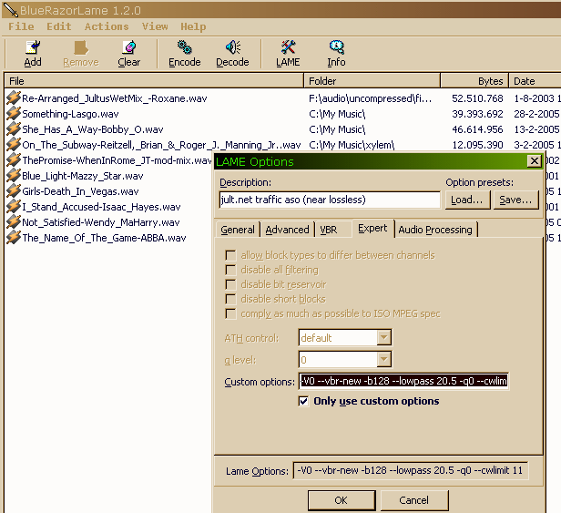Click the file icon beside On_The_Subway-Reitzell

(x=14, y=144)
